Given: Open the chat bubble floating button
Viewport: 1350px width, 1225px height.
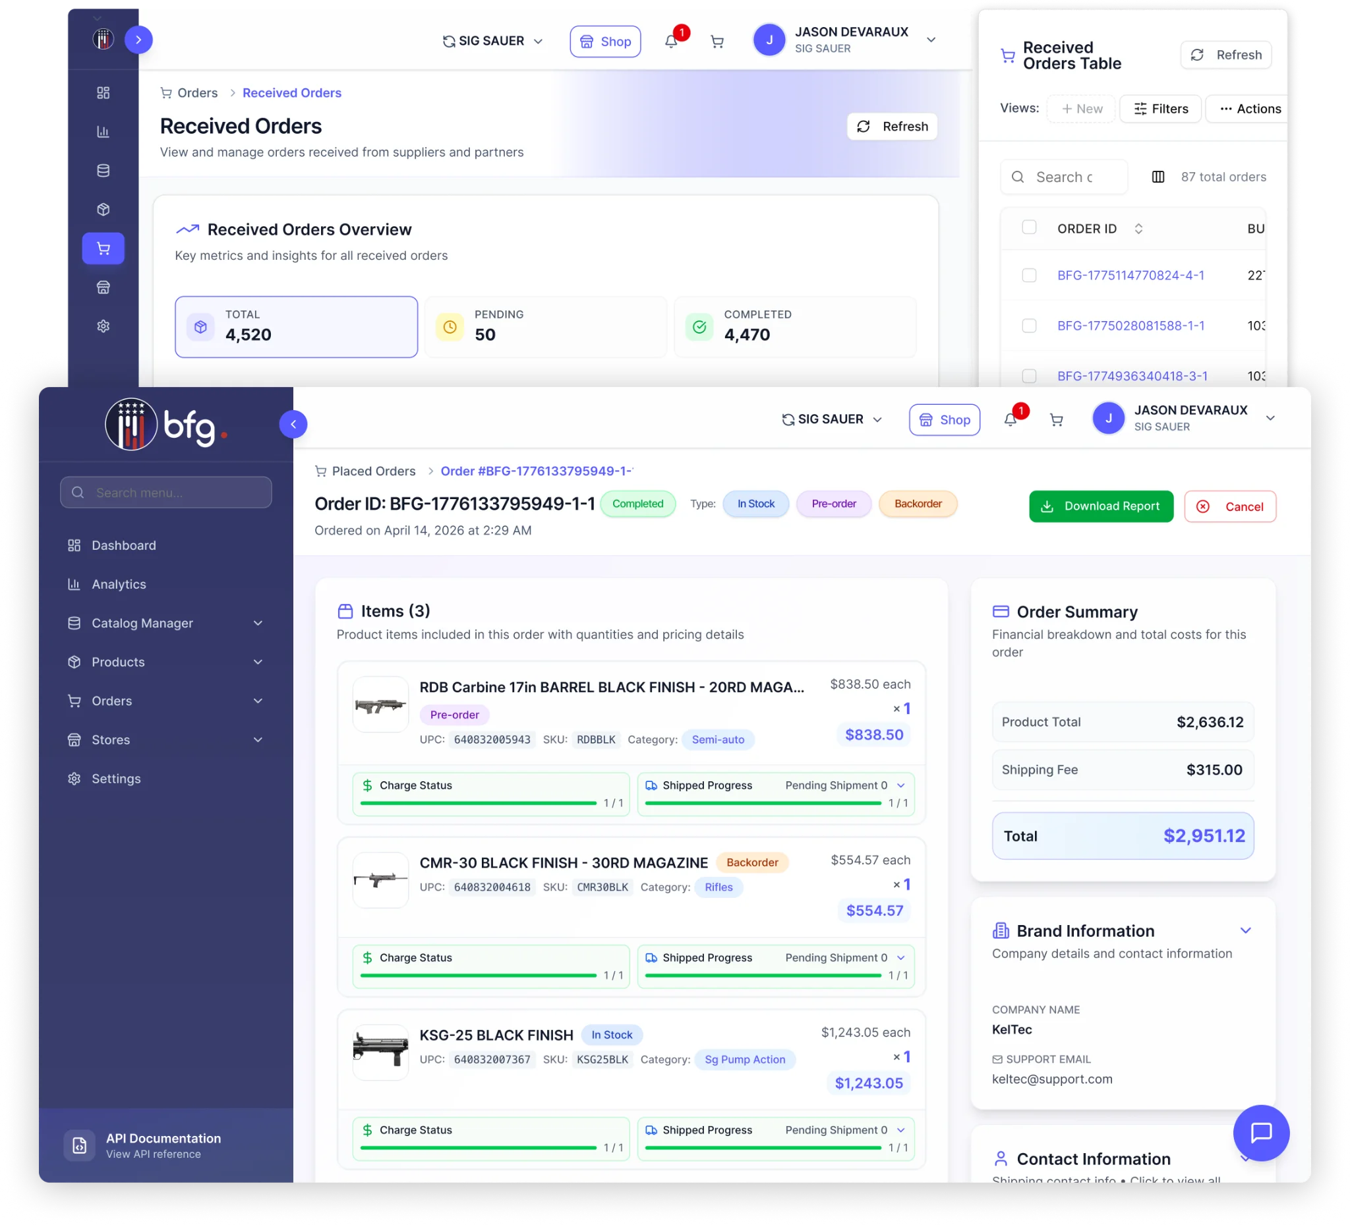Looking at the screenshot, I should (x=1262, y=1133).
